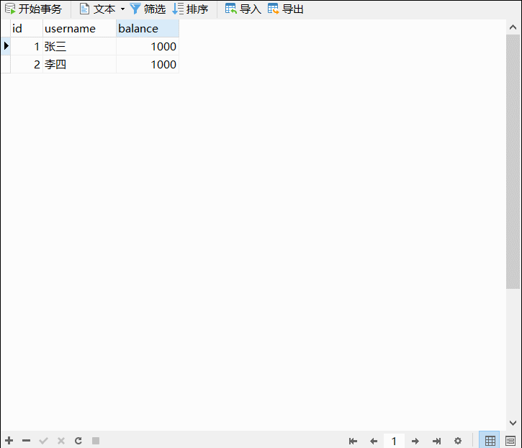522x448 pixels.
Task: Click the row indicator arrow for 张三
Action: [x=6, y=46]
